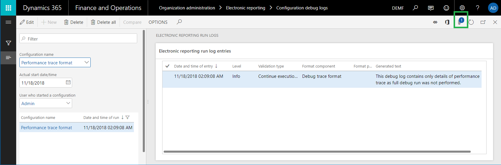Collapse the Electronic reporting run log entries section
This screenshot has height=165, width=501.
click(x=195, y=51)
